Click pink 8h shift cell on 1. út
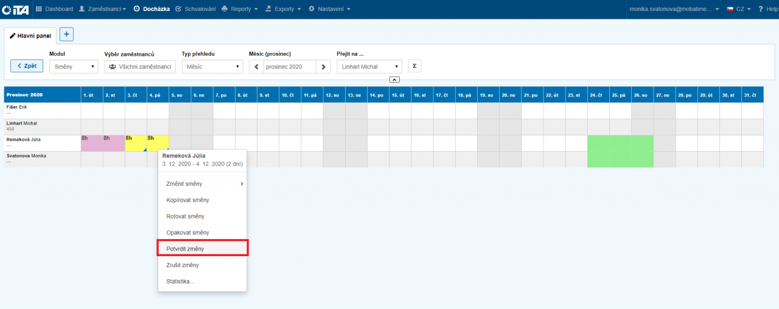Viewport: 779px width, 309px height. [x=92, y=143]
